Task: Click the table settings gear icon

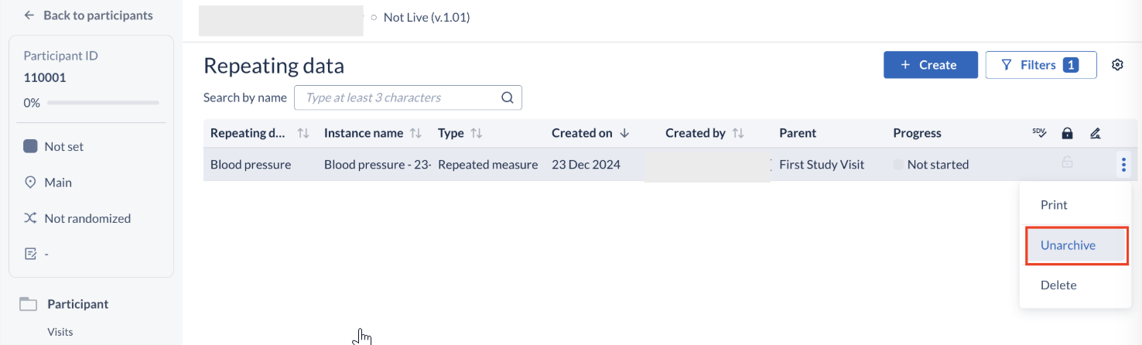Action: pos(1117,65)
